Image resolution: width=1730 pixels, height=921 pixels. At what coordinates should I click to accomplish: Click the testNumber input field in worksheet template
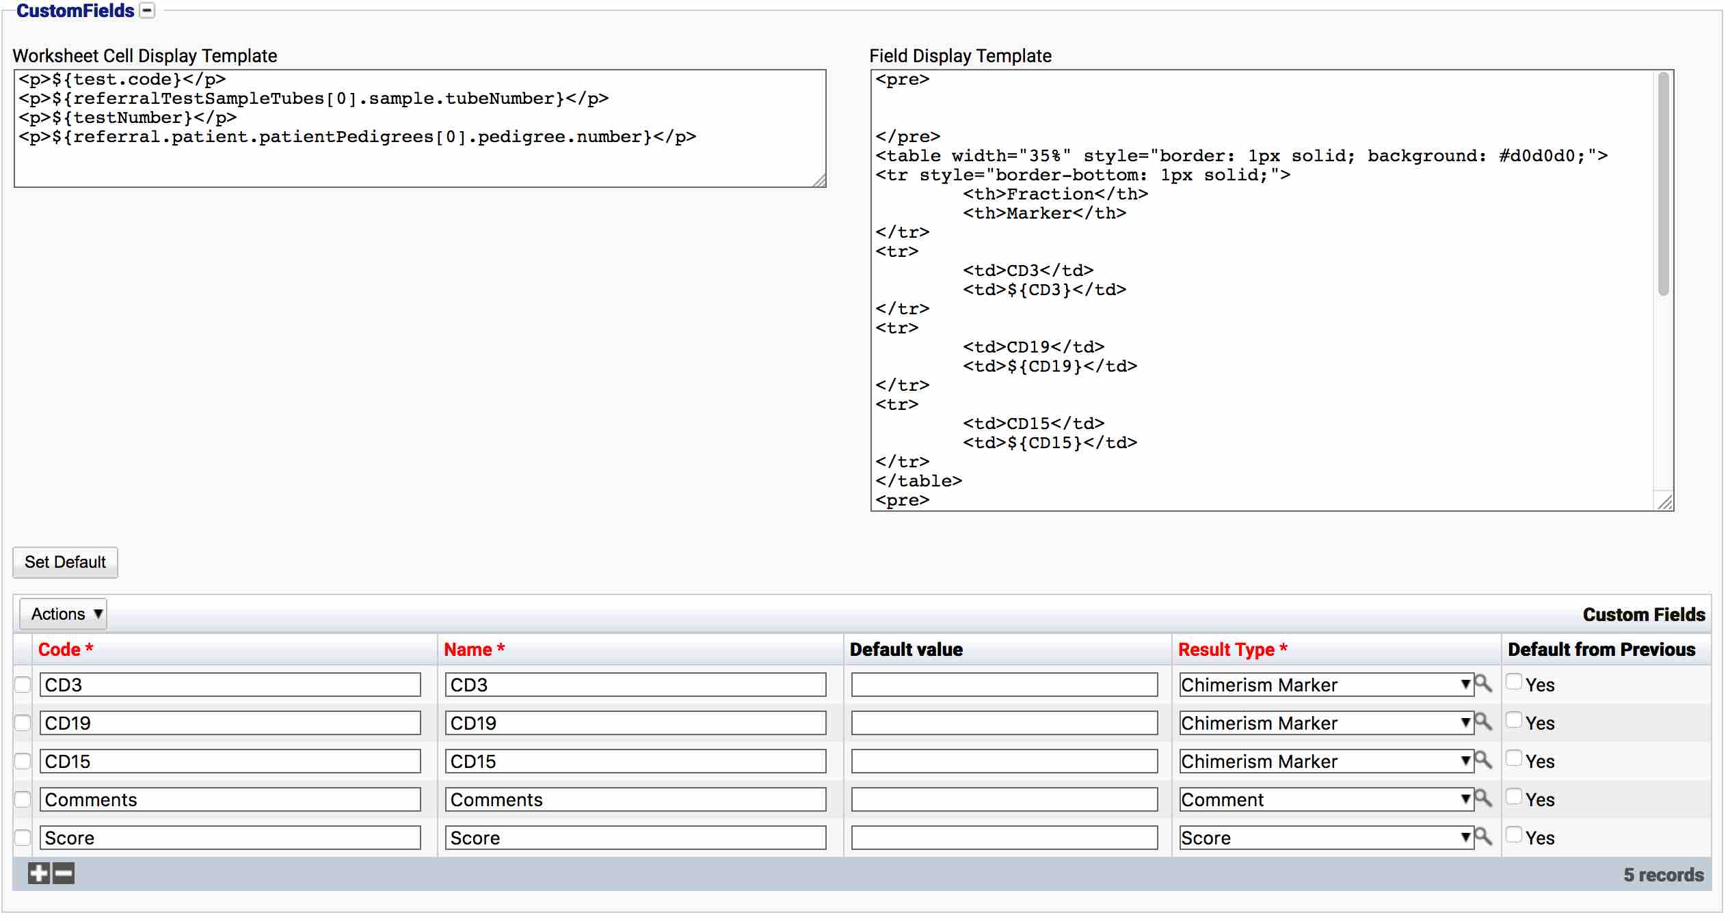point(129,119)
